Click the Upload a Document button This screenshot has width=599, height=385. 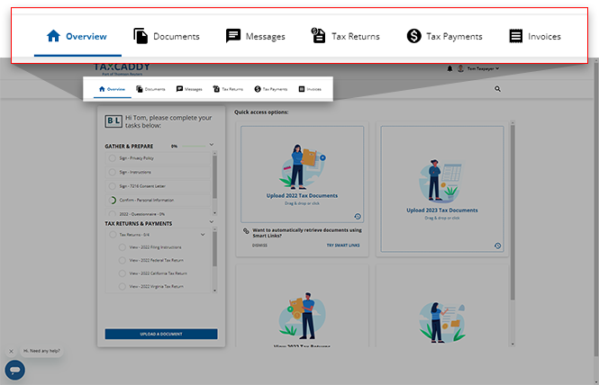point(161,334)
